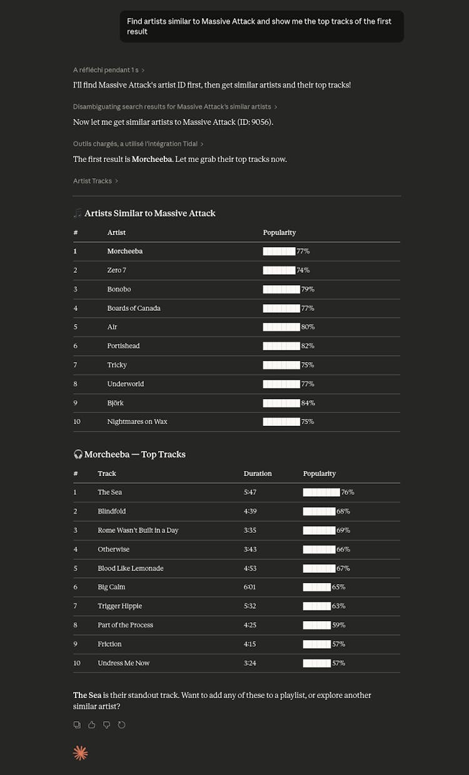The image size is (469, 775).
Task: Select Portishead in the similar artists table
Action: click(x=123, y=346)
